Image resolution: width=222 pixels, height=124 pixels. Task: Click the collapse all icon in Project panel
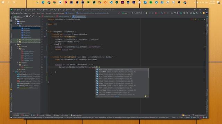[33, 16]
